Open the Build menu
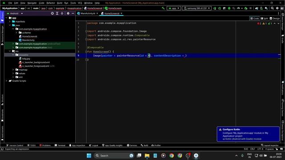Screen dimensions: 285x160 click(59, 3)
